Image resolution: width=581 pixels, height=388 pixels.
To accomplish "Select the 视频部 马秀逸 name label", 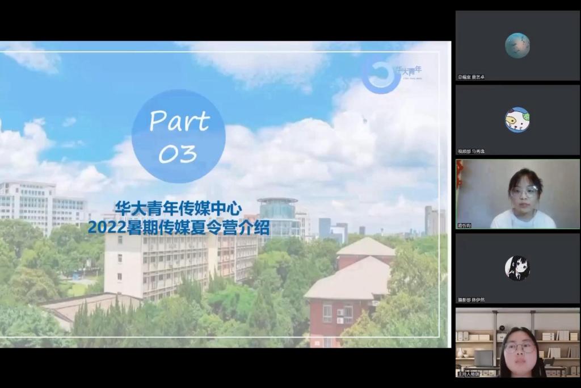I will click(x=471, y=151).
